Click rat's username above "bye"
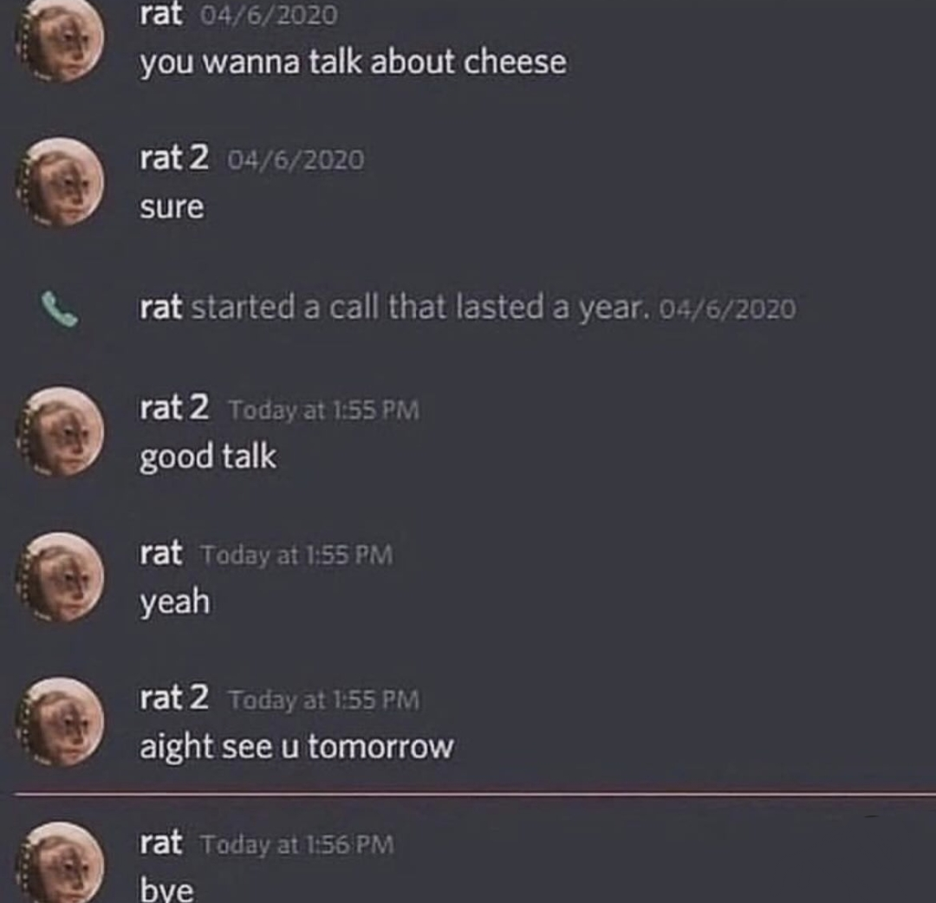 160,842
